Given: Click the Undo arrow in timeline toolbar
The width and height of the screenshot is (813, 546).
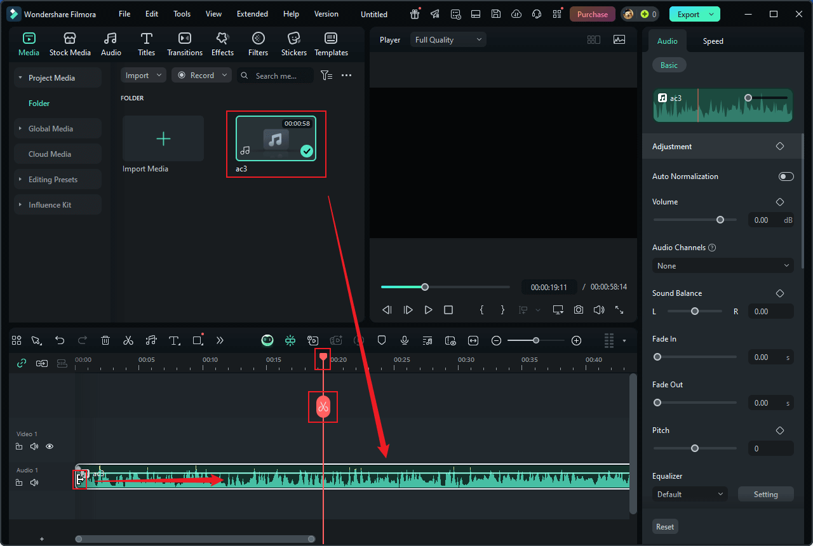Looking at the screenshot, I should 60,341.
